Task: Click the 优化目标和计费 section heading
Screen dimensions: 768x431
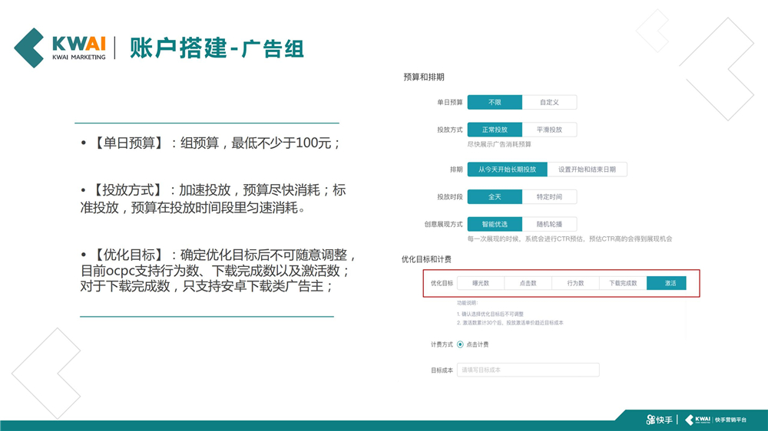Action: [426, 259]
